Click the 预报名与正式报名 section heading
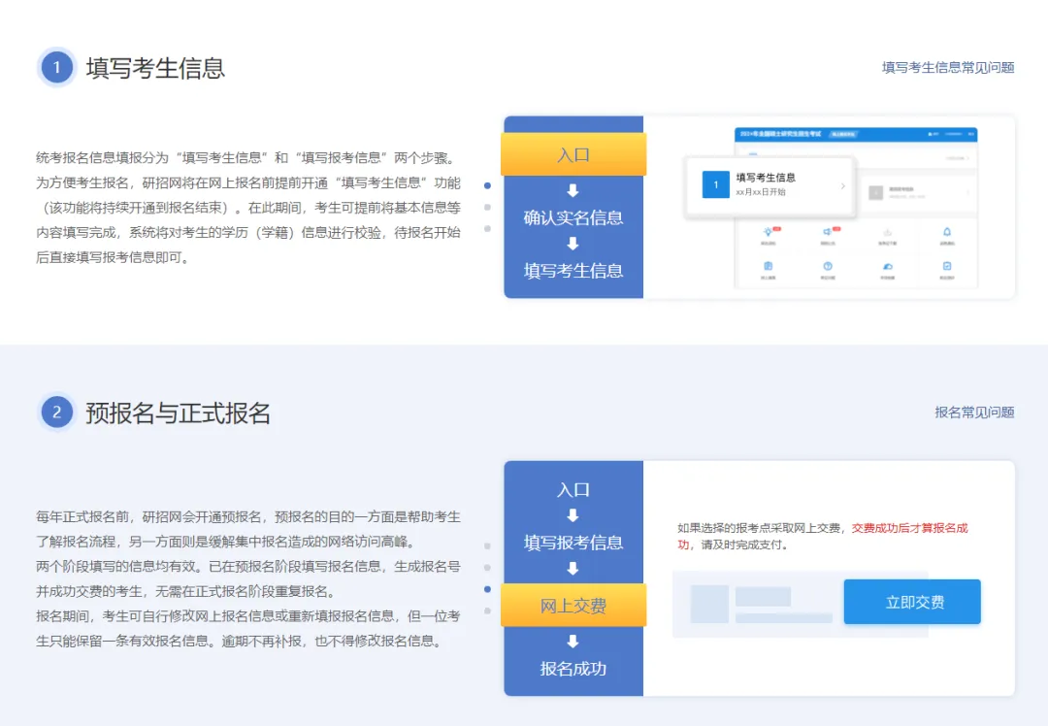1048x726 pixels. point(178,413)
